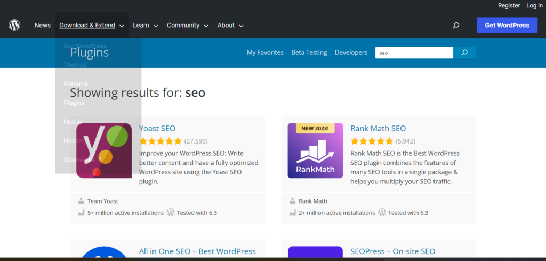
Task: Click the Team Yoast author name
Action: pos(103,201)
